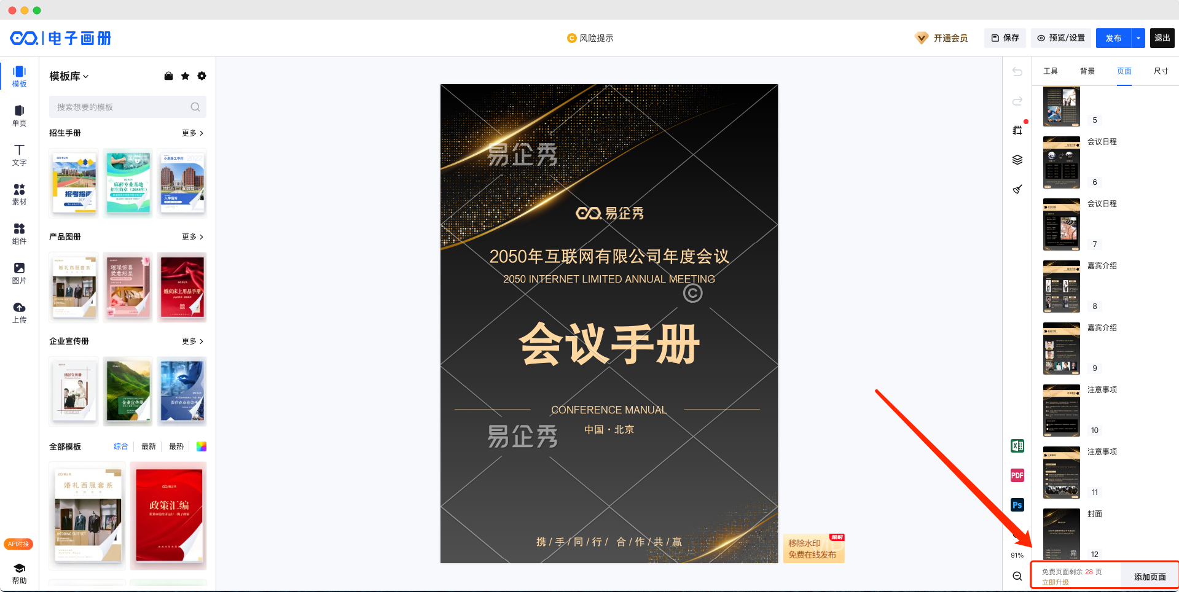Click the Photoshop import icon
This screenshot has width=1179, height=592.
[1017, 505]
